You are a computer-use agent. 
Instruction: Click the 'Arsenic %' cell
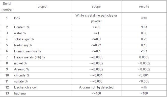42,69
